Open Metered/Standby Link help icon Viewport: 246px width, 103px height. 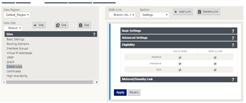pyautogui.click(x=233, y=80)
